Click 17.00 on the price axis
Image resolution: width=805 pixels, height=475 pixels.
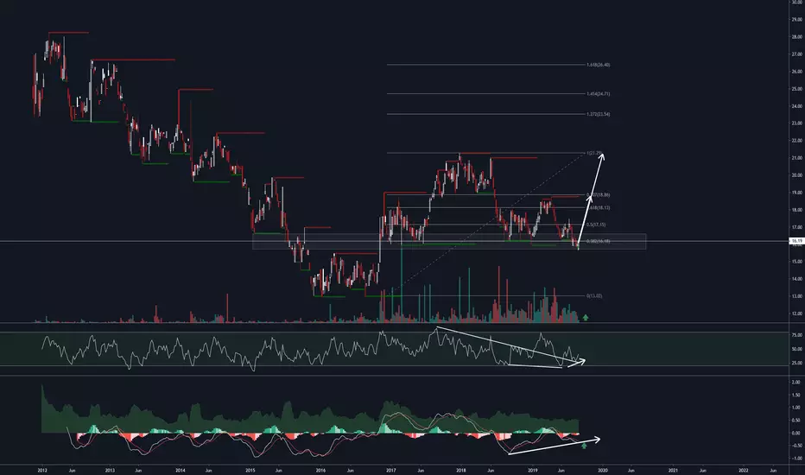796,227
